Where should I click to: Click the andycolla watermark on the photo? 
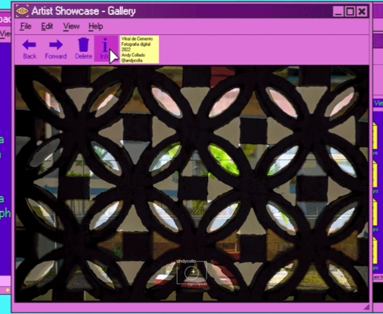(x=192, y=273)
